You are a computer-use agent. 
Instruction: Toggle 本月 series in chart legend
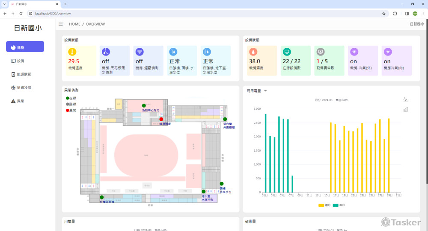click(339, 205)
